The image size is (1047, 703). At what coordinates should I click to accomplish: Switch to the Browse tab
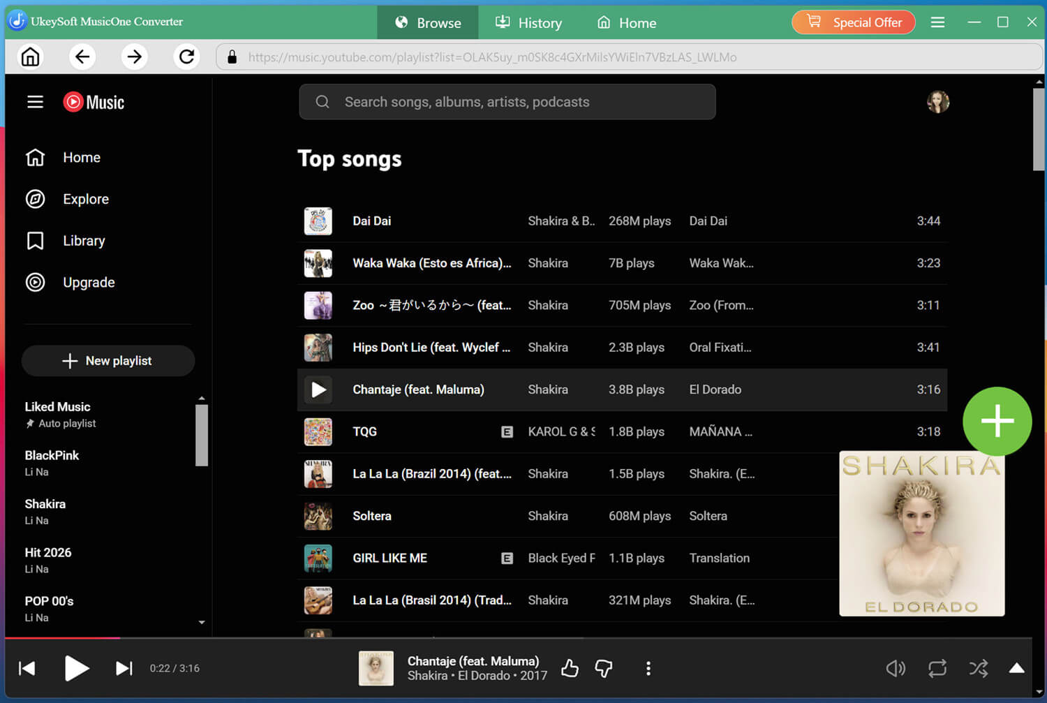(428, 22)
